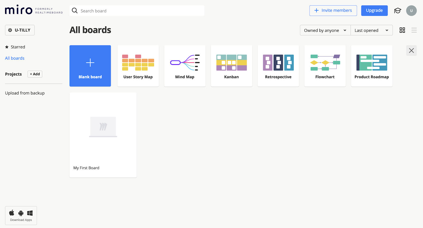Open My First Board
The width and height of the screenshot is (423, 228).
point(103,135)
